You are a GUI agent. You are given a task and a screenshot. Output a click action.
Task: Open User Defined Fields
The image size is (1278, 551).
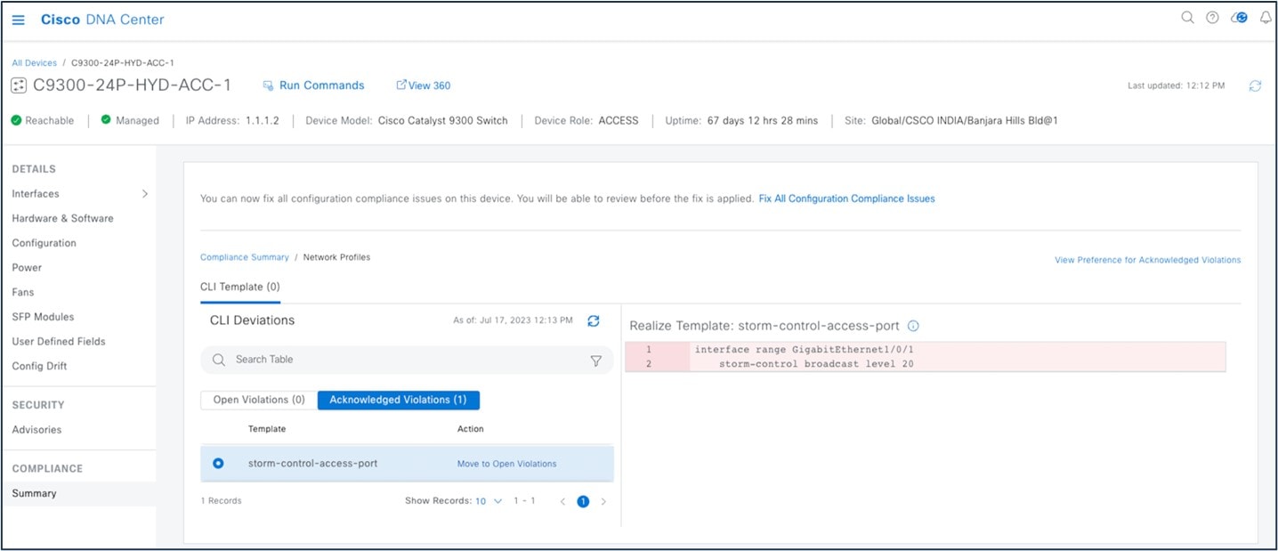[x=59, y=341]
